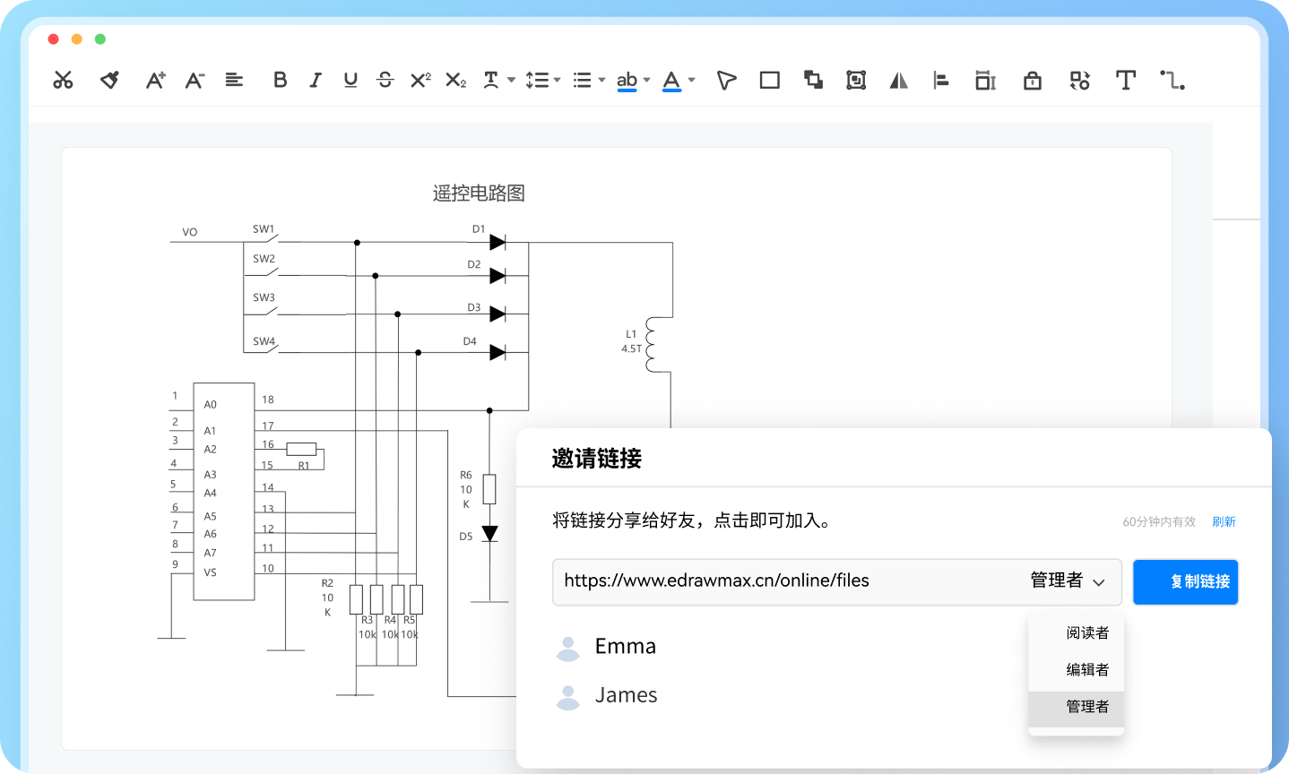Expand the line spacing dropdown arrow
The height and width of the screenshot is (774, 1289).
pyautogui.click(x=557, y=81)
